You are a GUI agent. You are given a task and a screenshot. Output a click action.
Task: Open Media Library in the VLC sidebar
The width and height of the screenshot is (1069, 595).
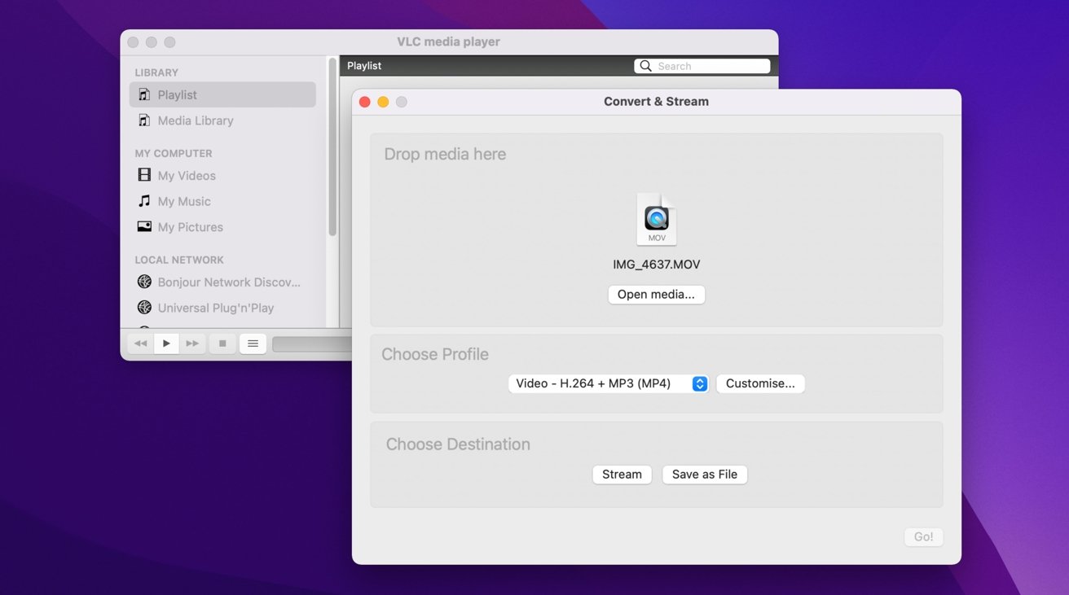[x=222, y=120]
